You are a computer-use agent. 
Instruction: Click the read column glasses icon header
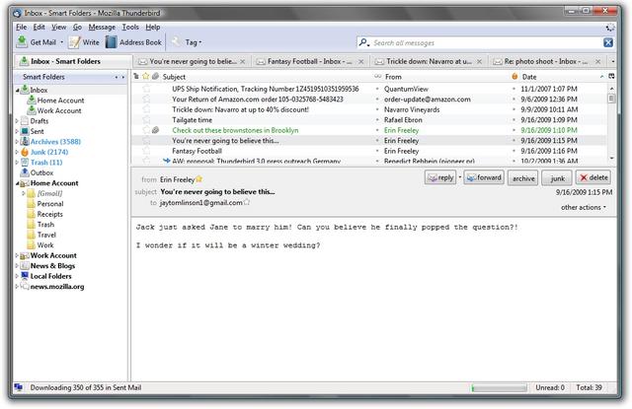click(377, 77)
